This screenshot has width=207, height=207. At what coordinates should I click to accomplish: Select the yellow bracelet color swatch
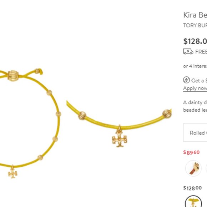pos(193,201)
